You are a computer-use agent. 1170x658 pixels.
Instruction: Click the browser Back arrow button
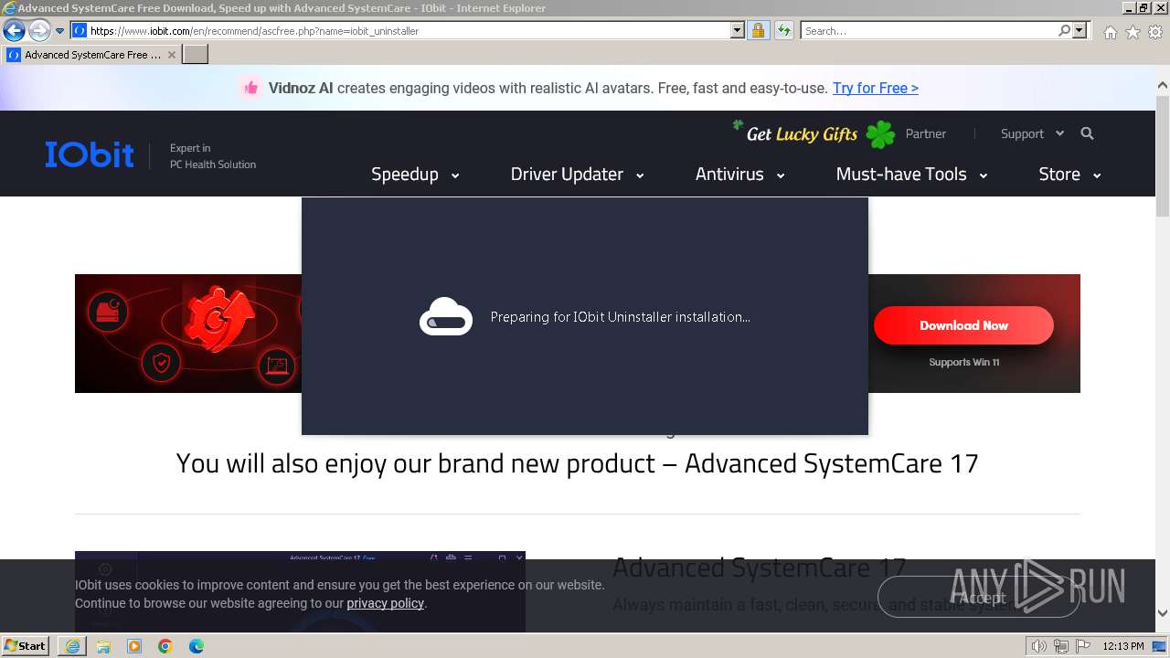pos(14,31)
